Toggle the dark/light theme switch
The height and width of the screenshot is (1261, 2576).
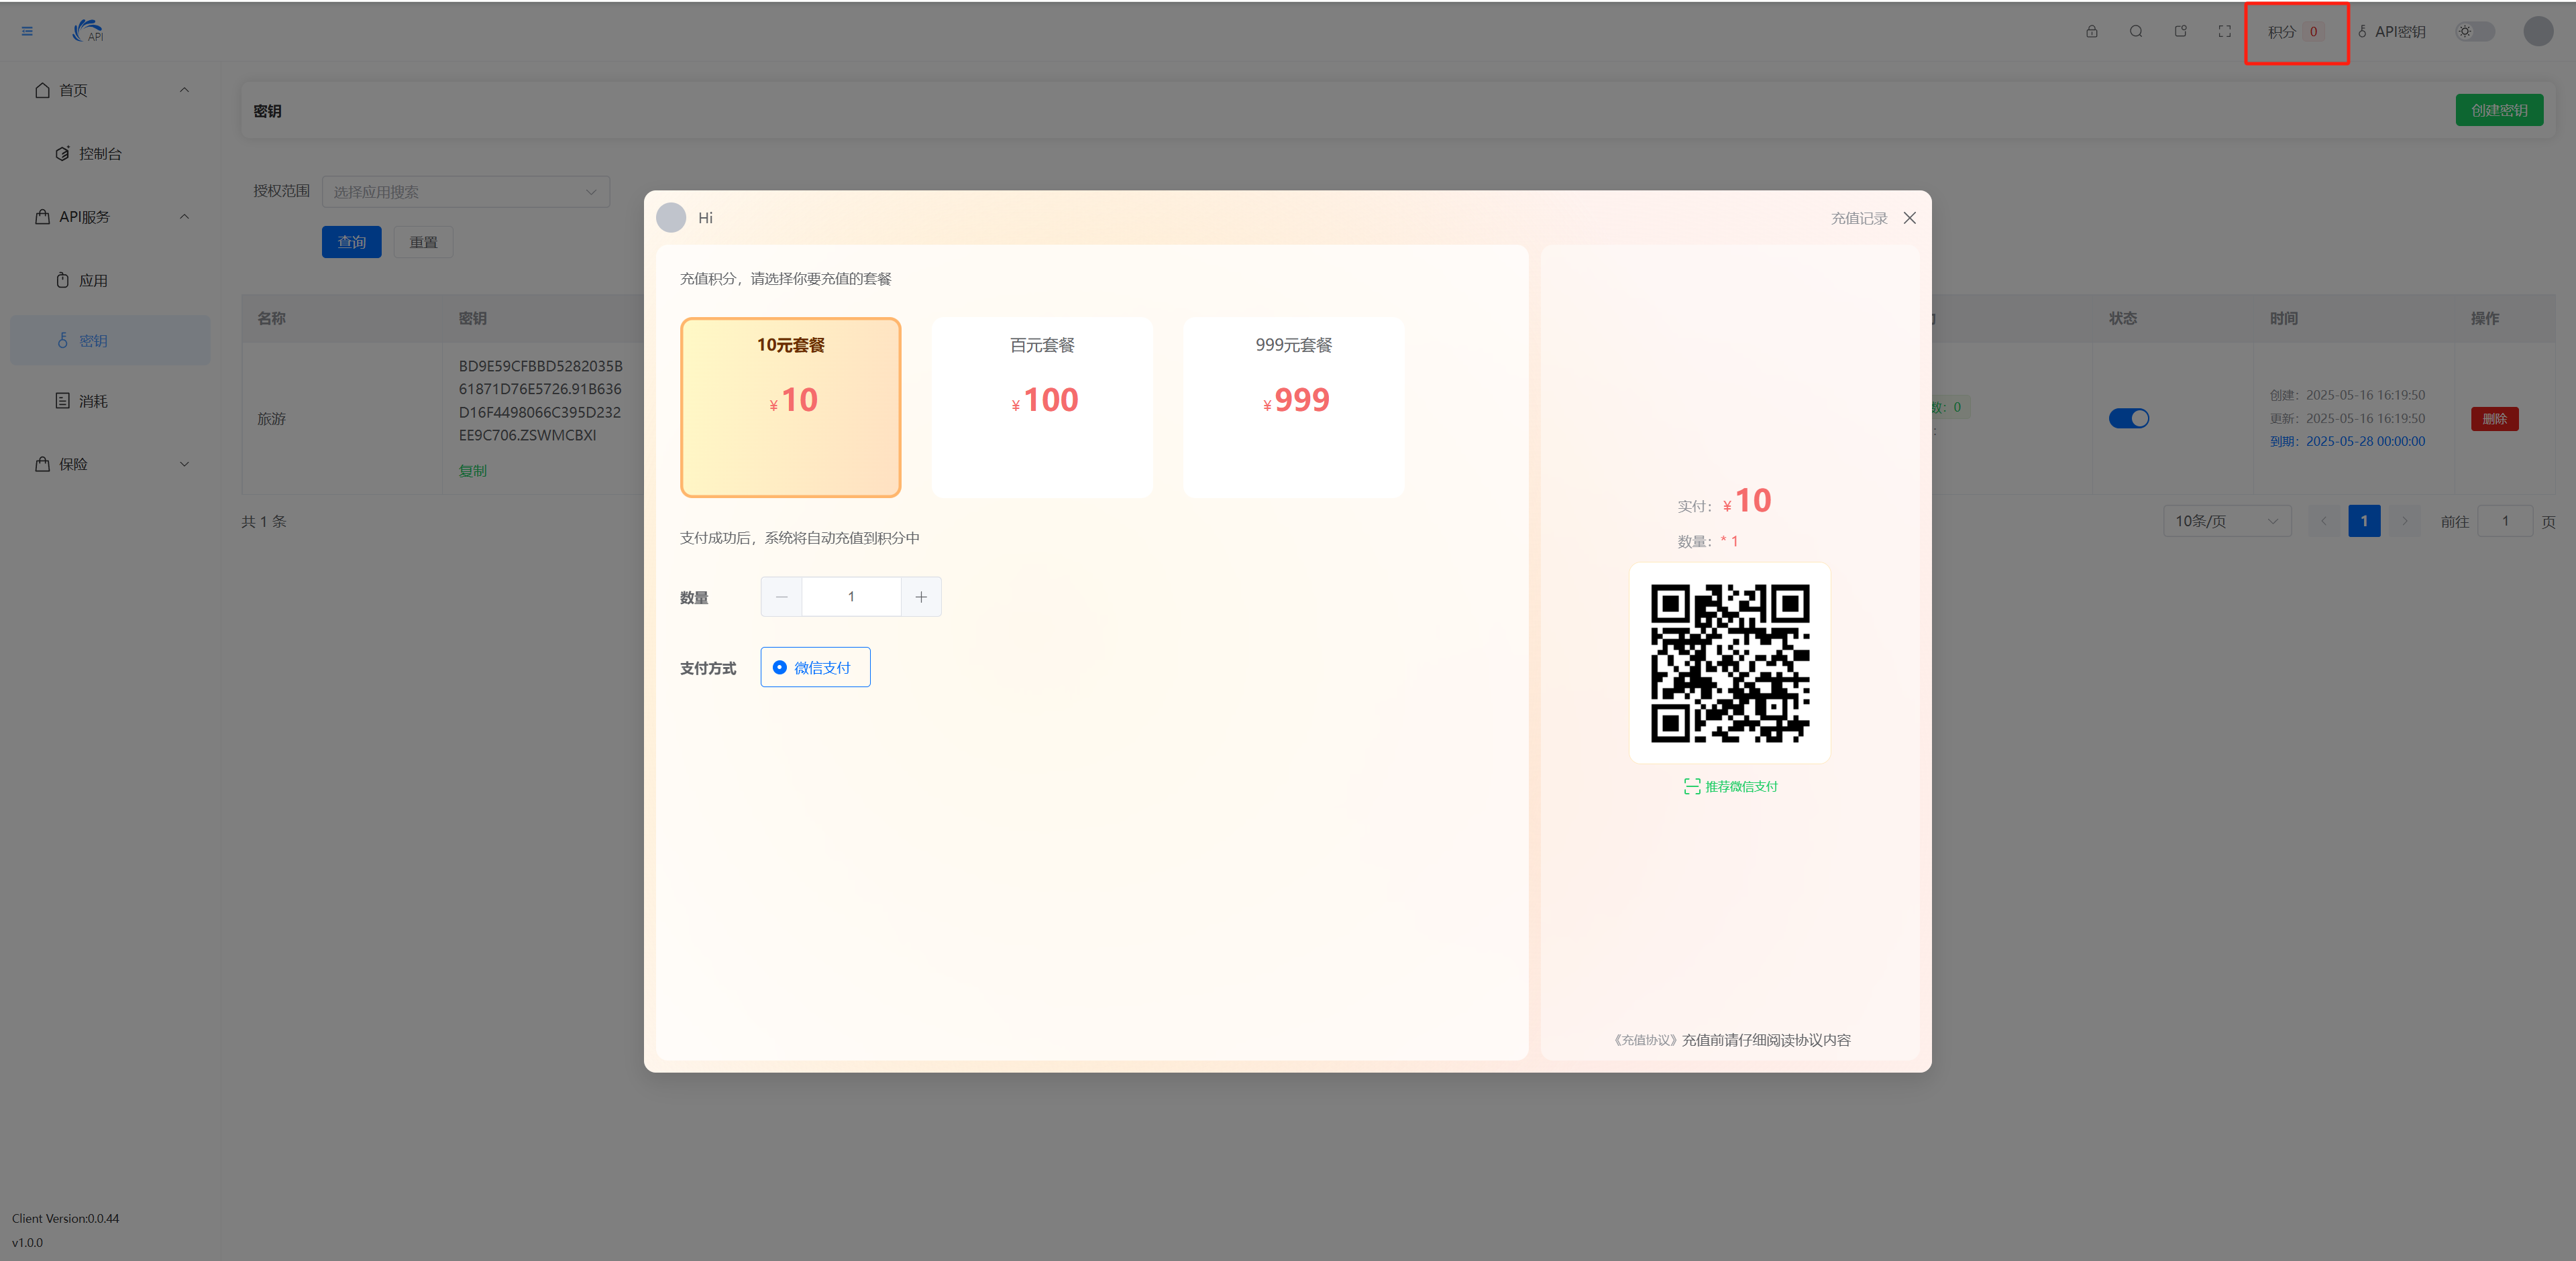(2474, 32)
